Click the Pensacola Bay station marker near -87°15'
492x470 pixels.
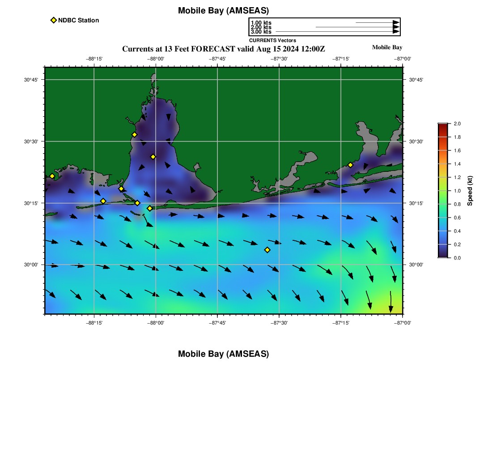coord(350,165)
